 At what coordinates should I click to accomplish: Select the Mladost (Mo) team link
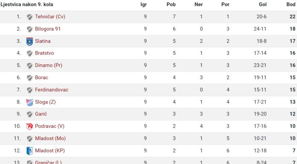pos(50,138)
